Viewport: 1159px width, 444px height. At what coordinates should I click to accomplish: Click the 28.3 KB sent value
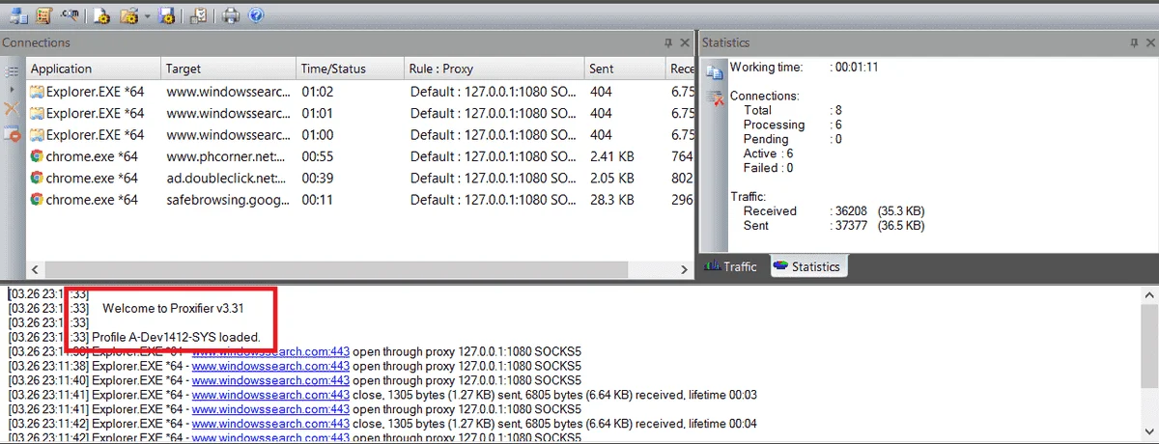(612, 200)
